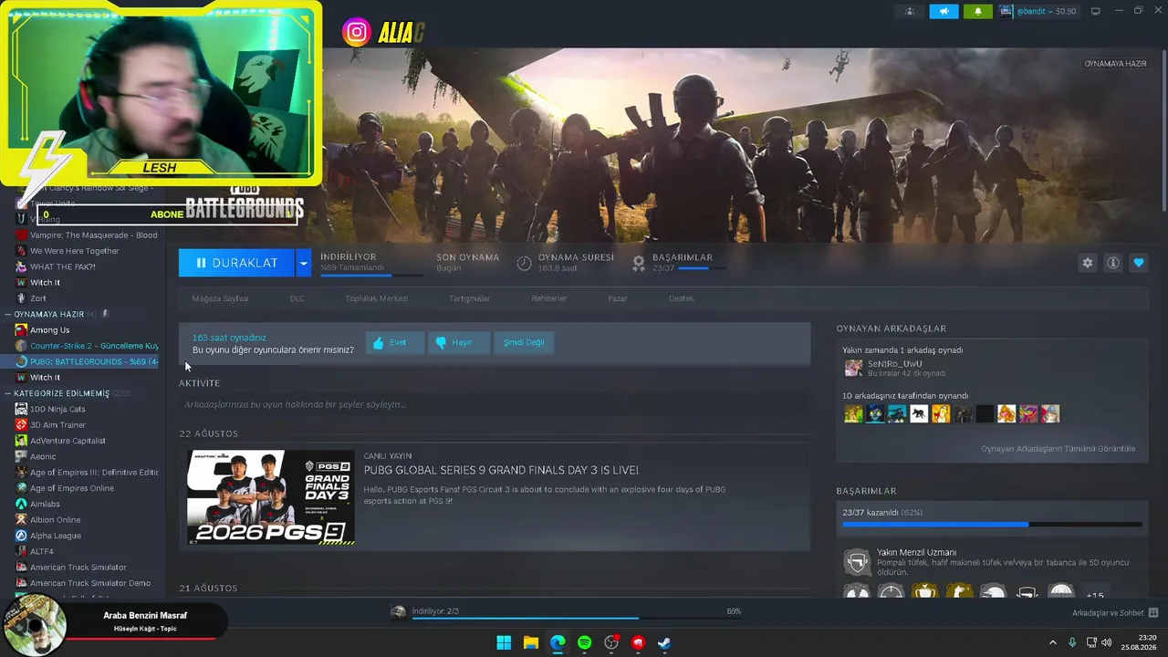1168x657 pixels.
Task: Open File Explorer from taskbar
Action: 530,642
